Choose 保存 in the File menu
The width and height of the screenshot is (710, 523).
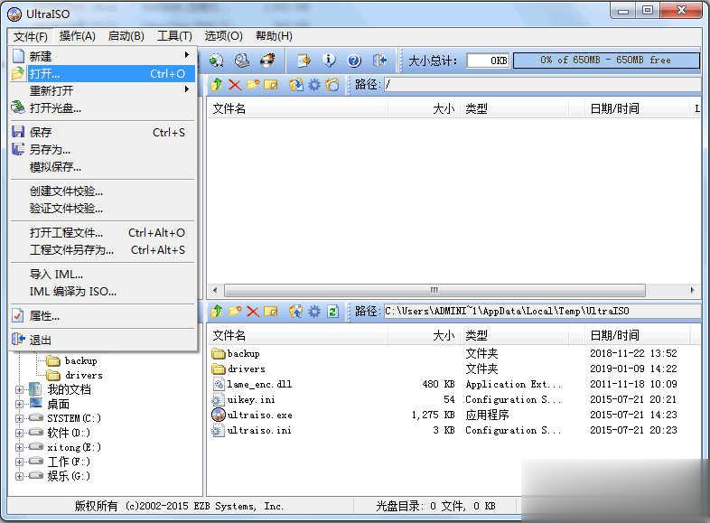[x=103, y=132]
